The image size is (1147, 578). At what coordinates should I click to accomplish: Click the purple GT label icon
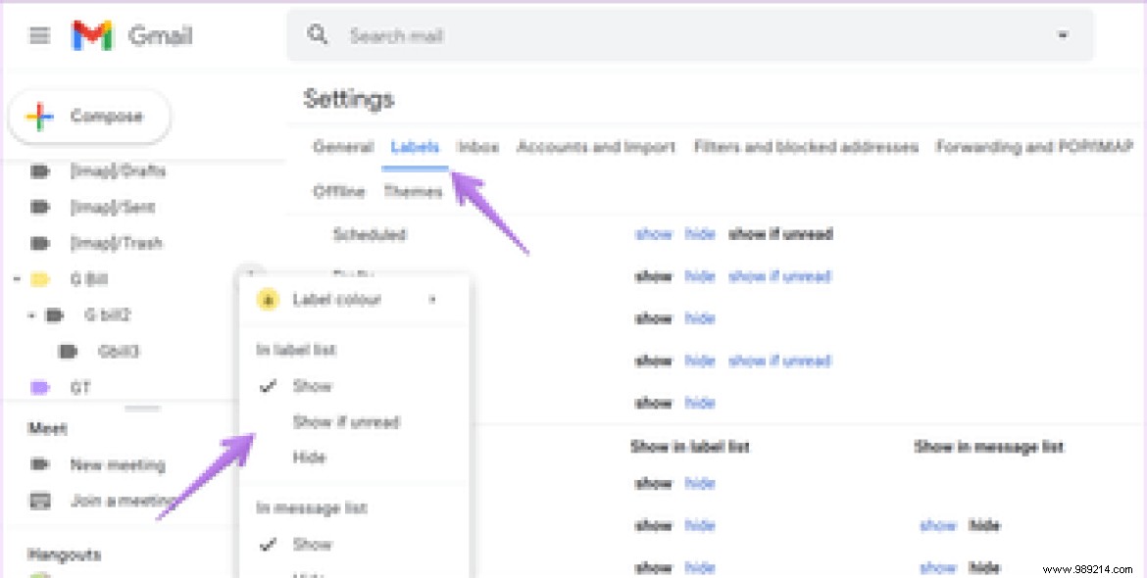[38, 387]
